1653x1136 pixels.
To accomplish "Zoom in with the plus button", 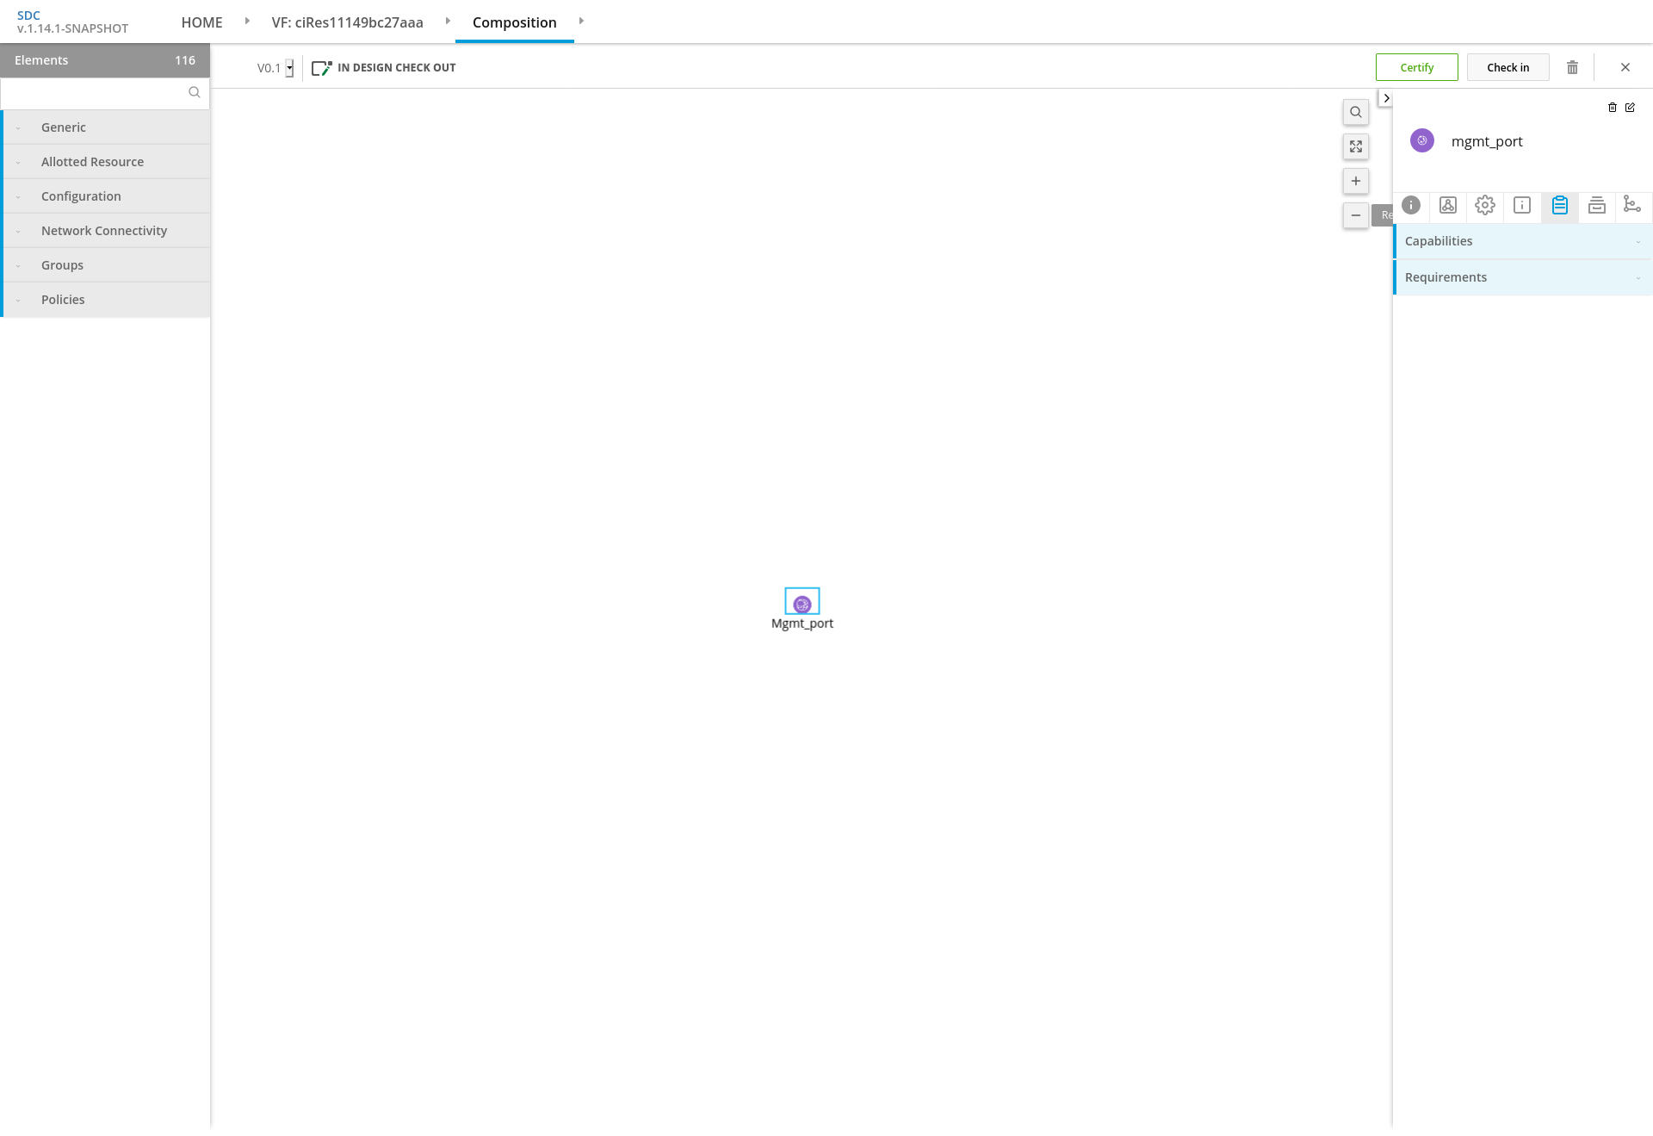I will tap(1355, 181).
